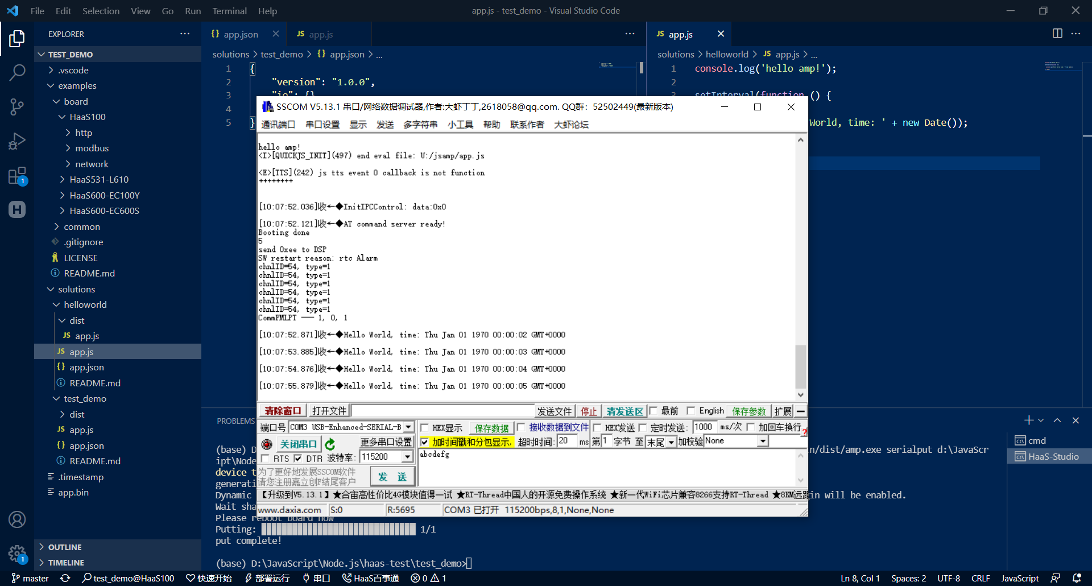The image size is (1092, 586).
Task: Toggle 接收数据到文件 checkbox
Action: pos(520,427)
